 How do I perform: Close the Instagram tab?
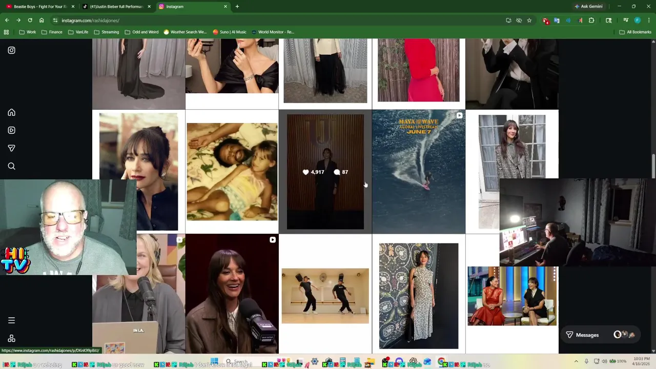pos(225,7)
